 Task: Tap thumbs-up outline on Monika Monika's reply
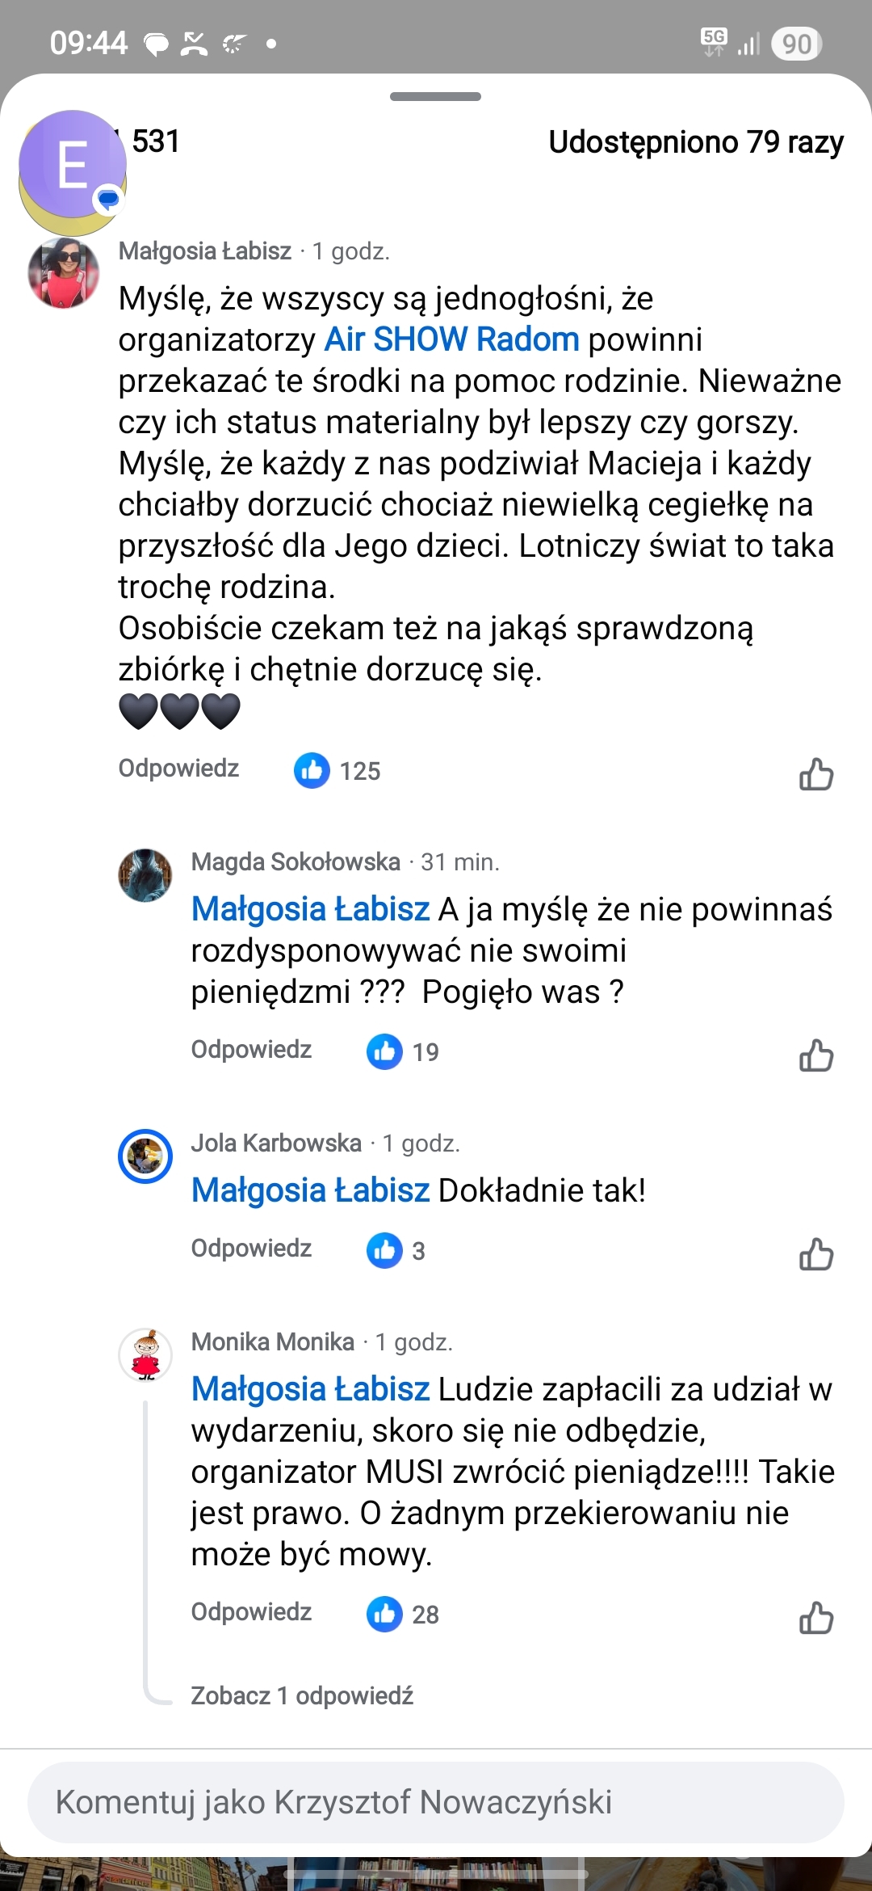tap(815, 1618)
